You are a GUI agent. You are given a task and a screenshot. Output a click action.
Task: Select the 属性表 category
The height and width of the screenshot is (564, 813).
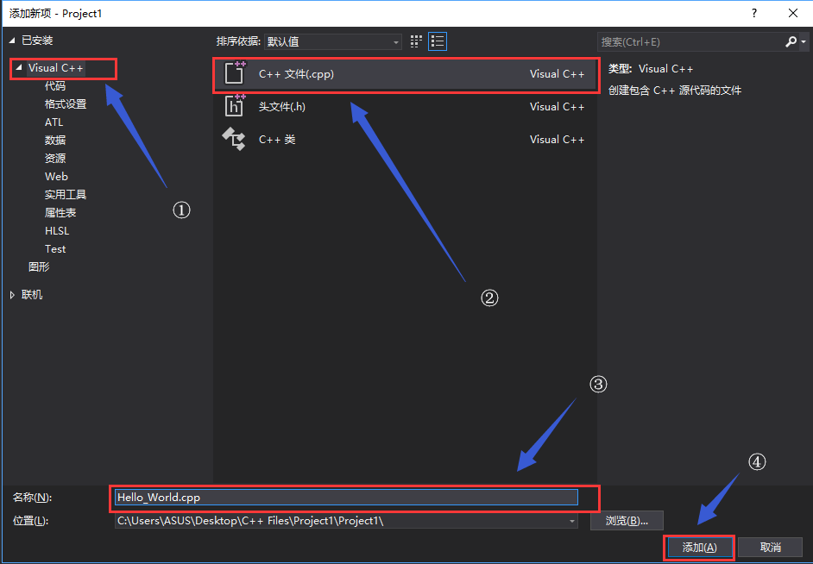[60, 213]
